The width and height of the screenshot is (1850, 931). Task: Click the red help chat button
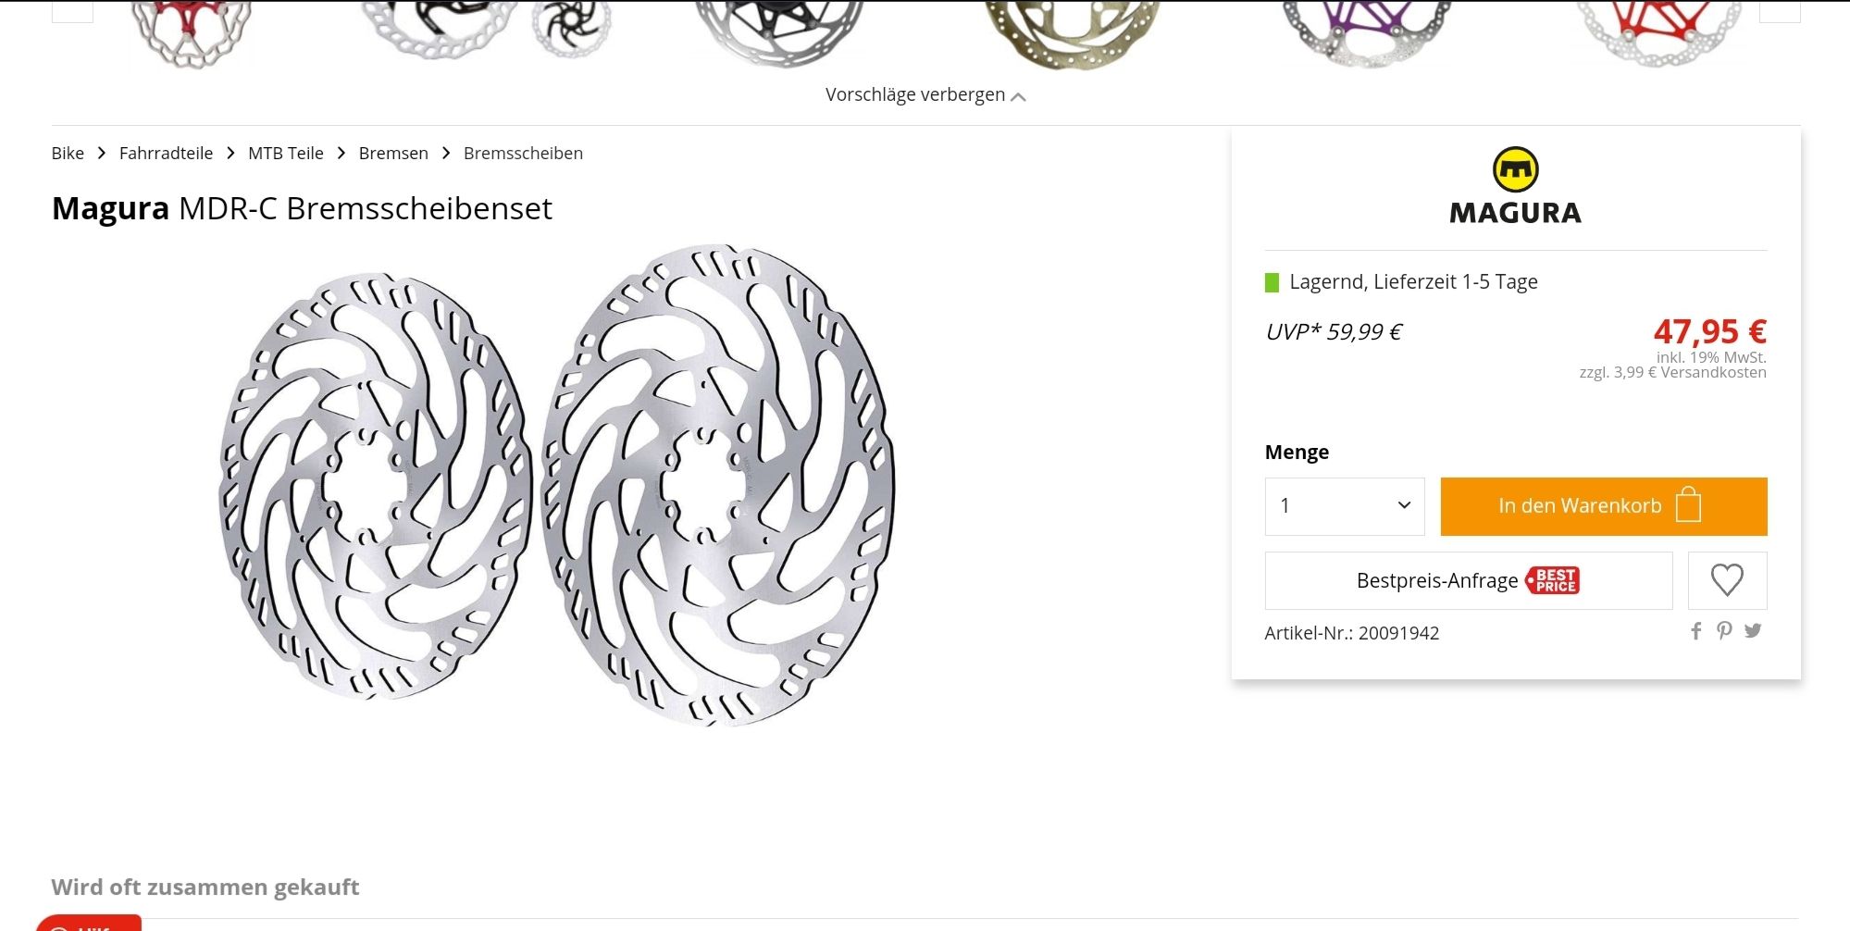(89, 923)
